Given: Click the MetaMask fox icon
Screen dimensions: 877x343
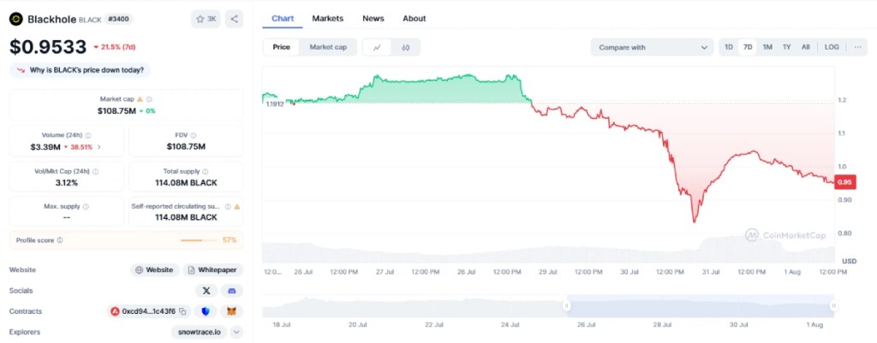Looking at the screenshot, I should pos(231,311).
